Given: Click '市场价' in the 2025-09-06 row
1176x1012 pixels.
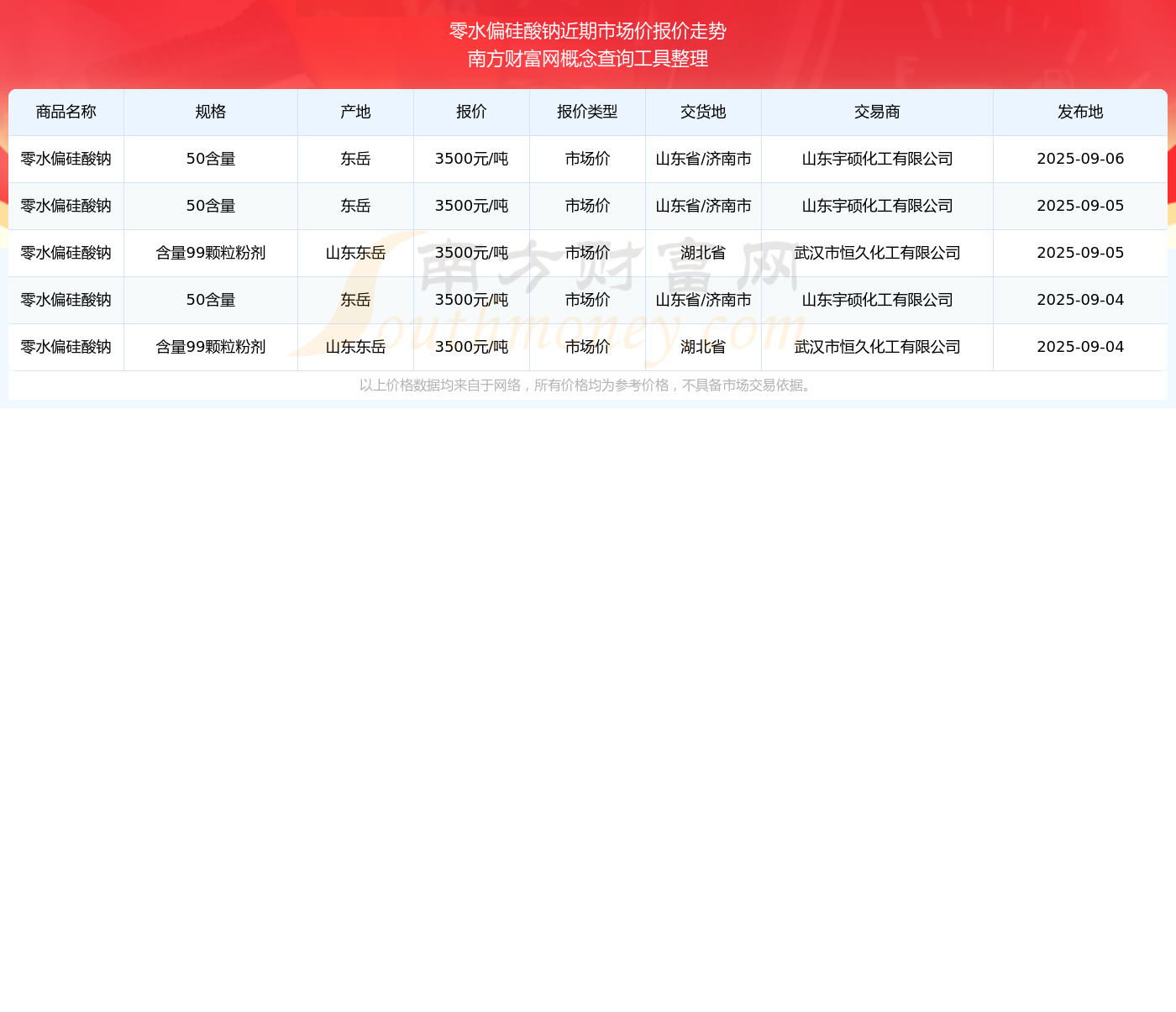Looking at the screenshot, I should point(588,159).
